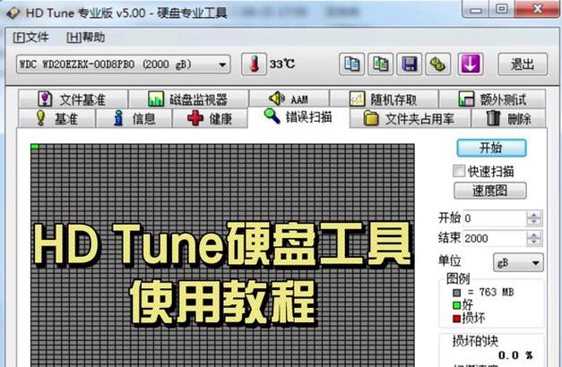This screenshot has width=562, height=367.
Task: Click the HD Tune title bar app icon
Action: [13, 13]
